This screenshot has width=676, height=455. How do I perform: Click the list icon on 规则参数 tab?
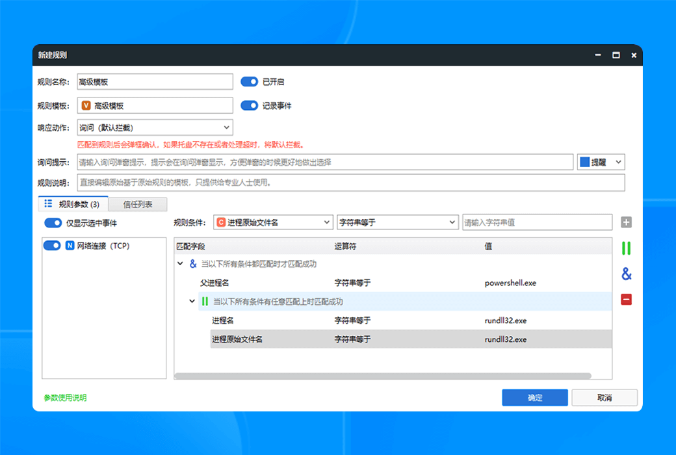pos(48,203)
